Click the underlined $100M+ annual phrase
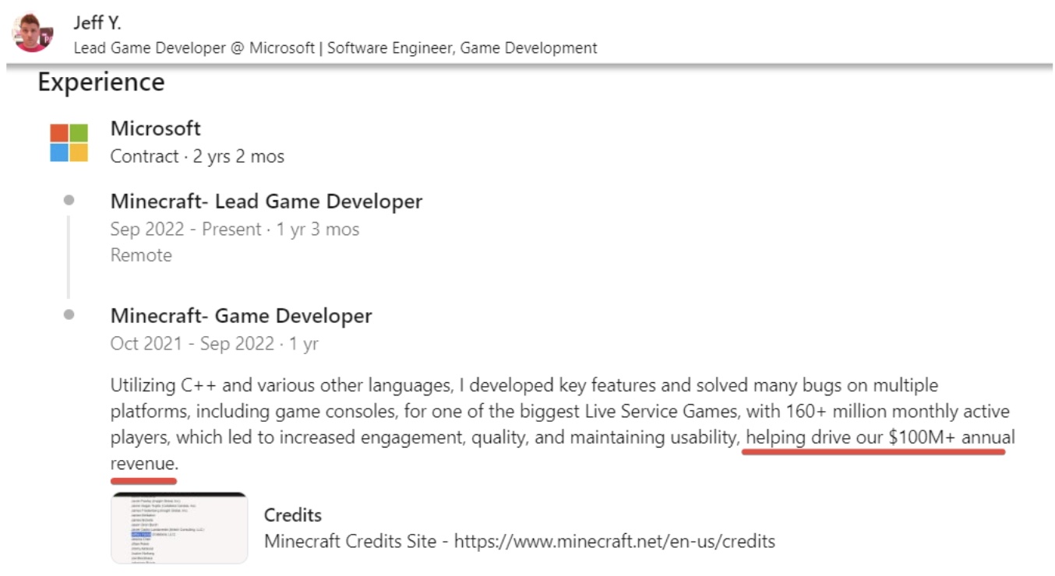 pyautogui.click(x=951, y=437)
